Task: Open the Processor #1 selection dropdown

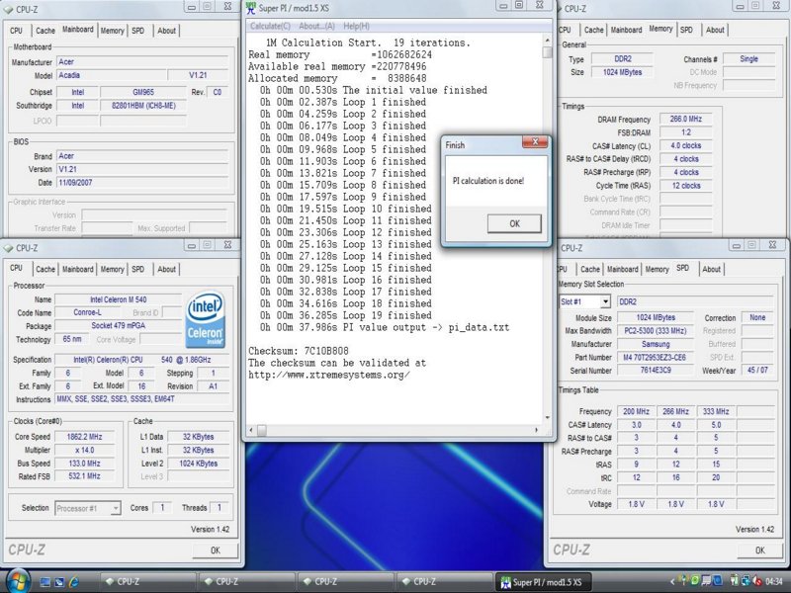Action: [x=116, y=508]
